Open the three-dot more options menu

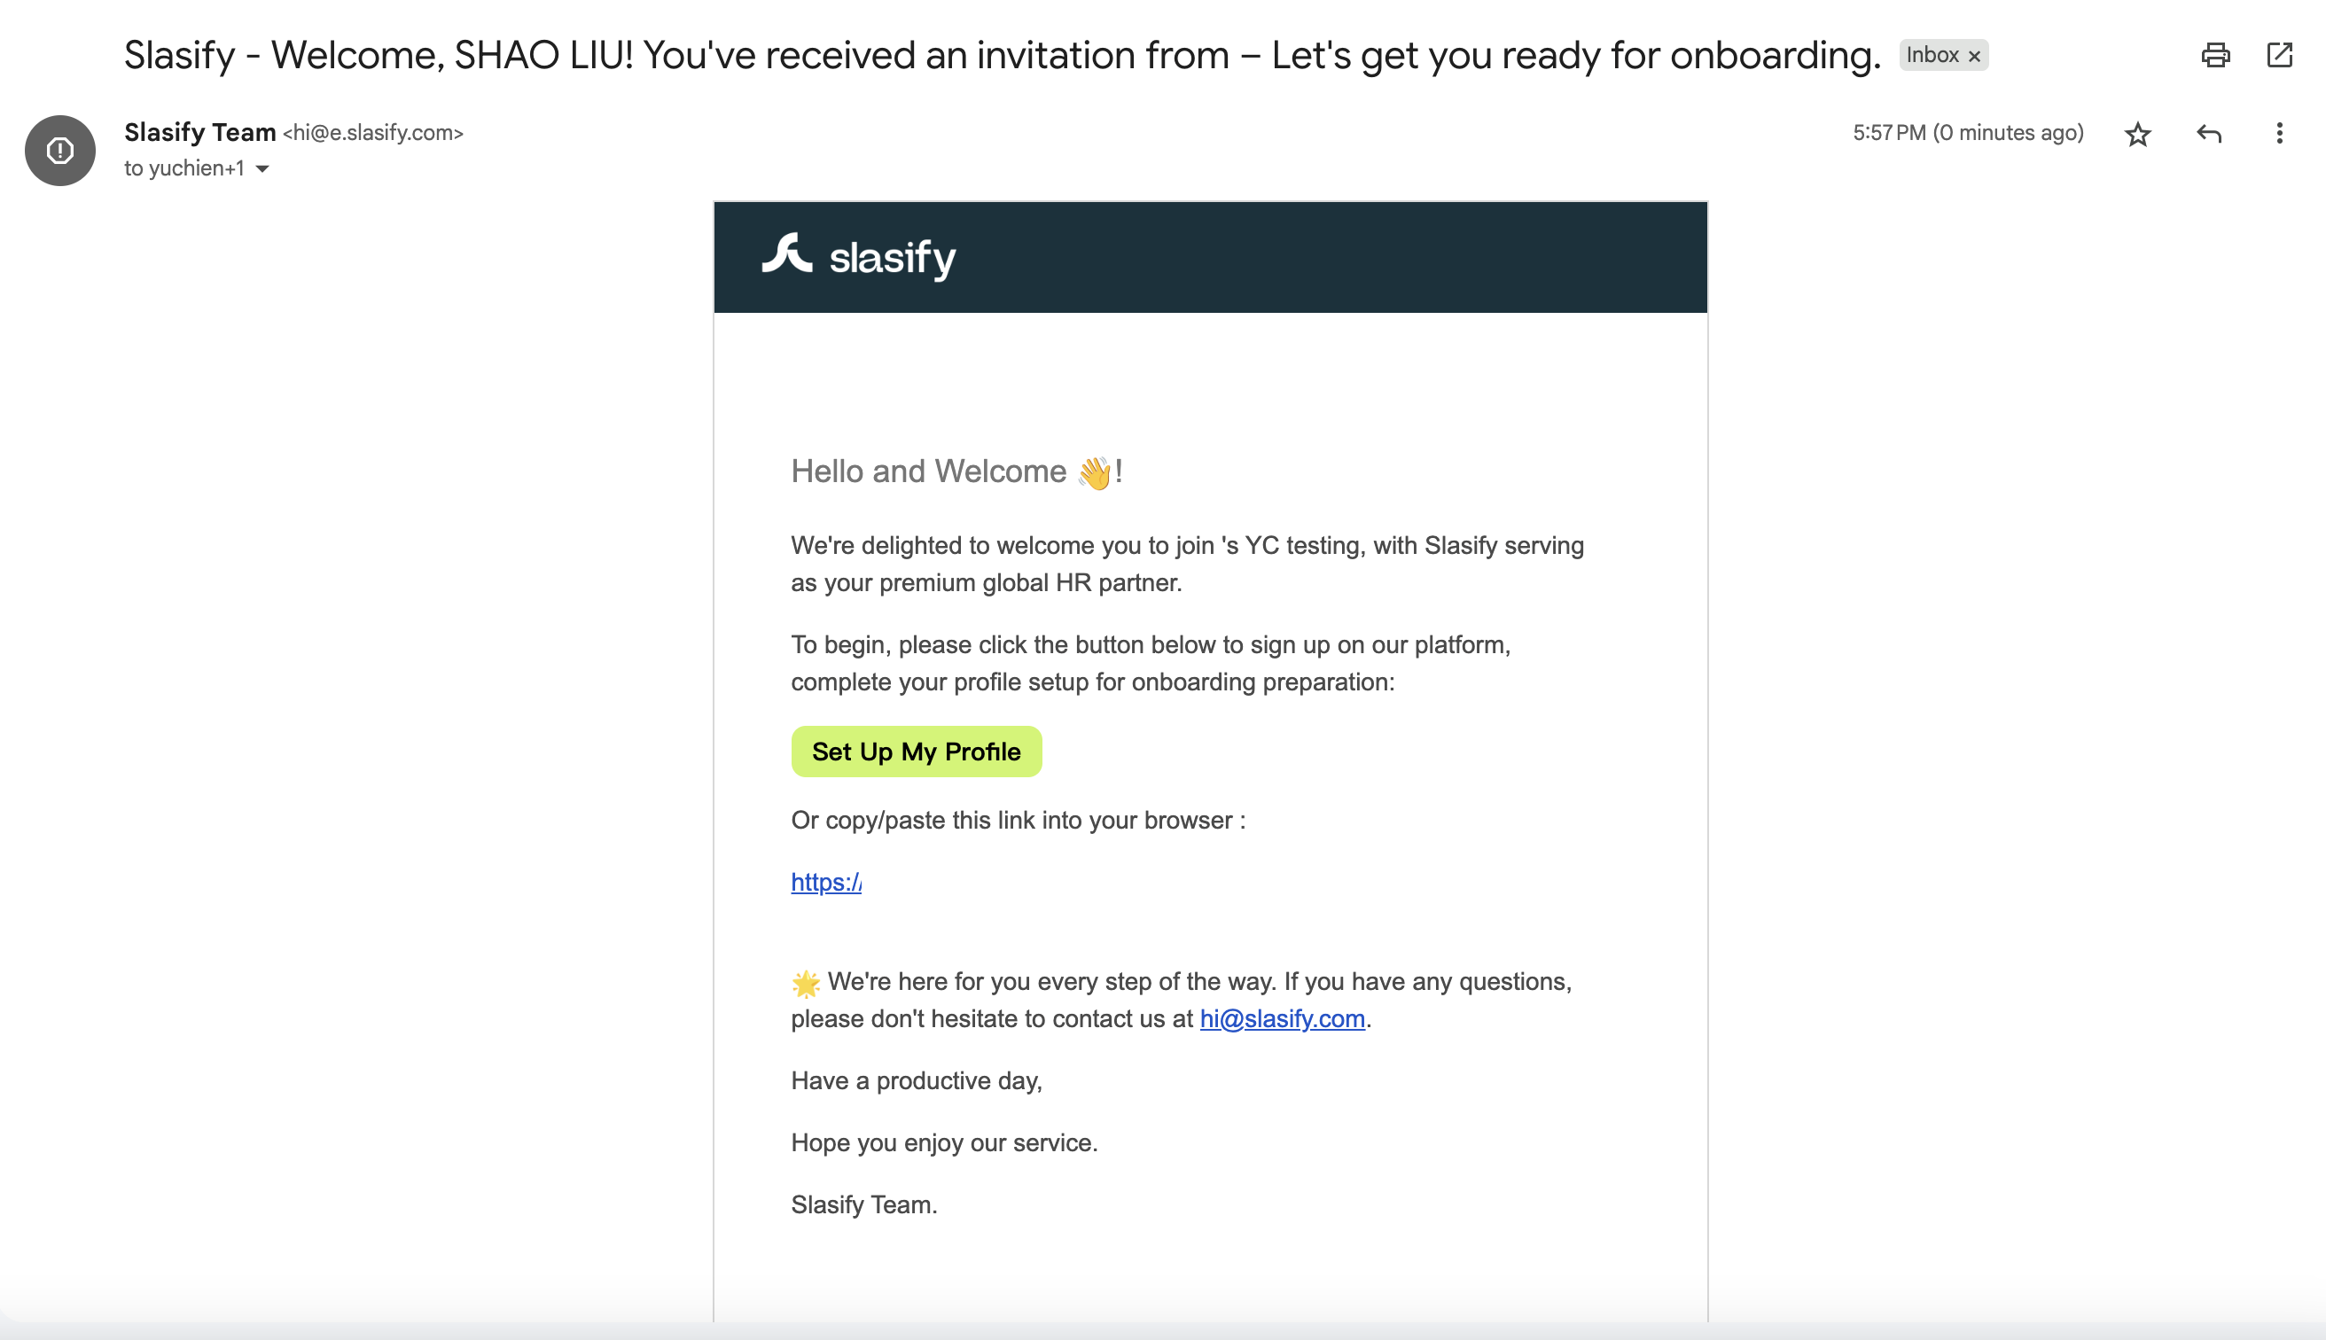point(2279,134)
